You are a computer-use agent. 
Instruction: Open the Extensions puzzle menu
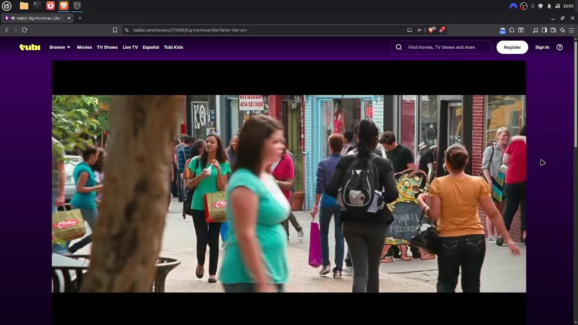pos(512,30)
